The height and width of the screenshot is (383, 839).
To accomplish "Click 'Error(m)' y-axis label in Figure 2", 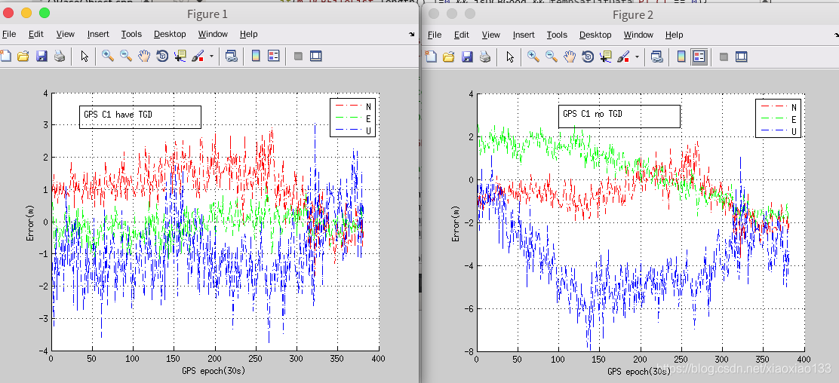I will click(x=456, y=223).
